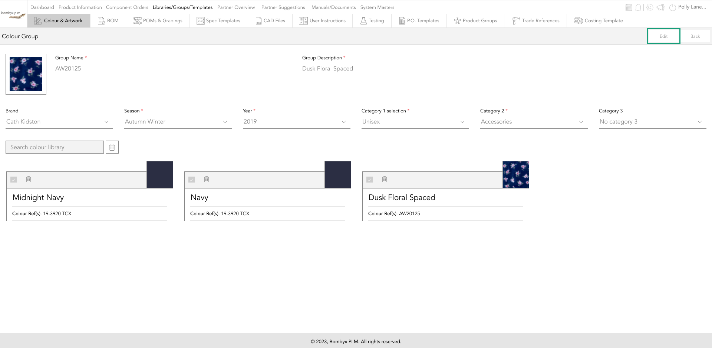This screenshot has width=712, height=348.
Task: Open the Component Orders menu
Action: (x=127, y=7)
